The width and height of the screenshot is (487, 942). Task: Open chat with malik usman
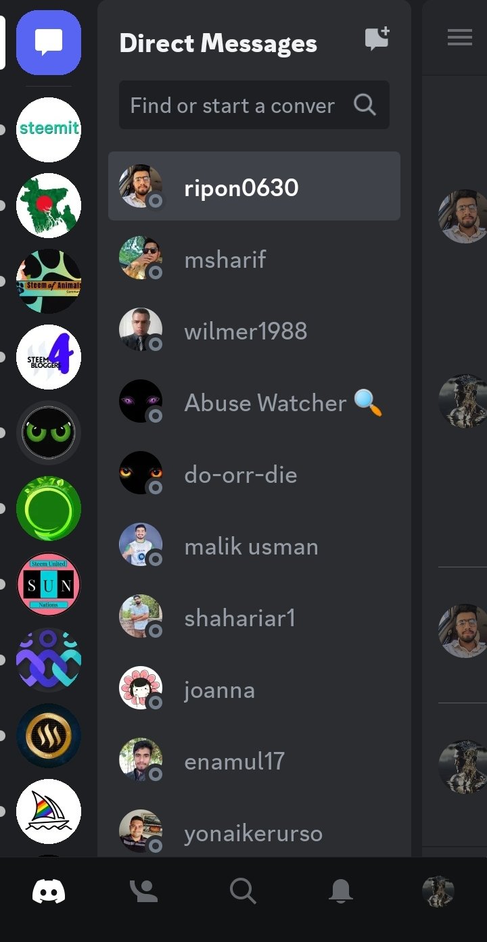(x=254, y=546)
